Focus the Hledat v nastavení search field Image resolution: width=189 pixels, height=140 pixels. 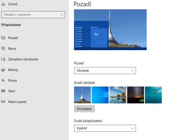coord(33,15)
